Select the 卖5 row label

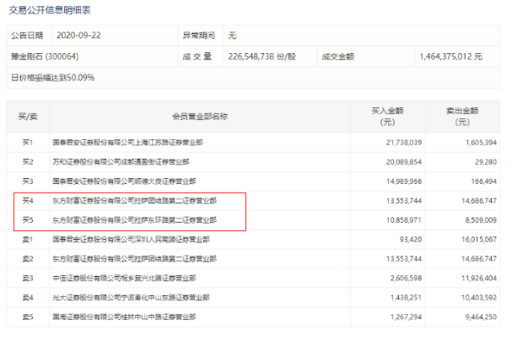tap(28, 317)
